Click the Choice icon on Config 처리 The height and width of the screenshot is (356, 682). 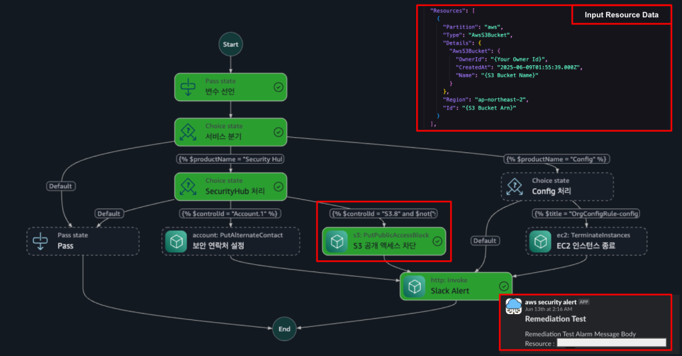click(x=515, y=187)
